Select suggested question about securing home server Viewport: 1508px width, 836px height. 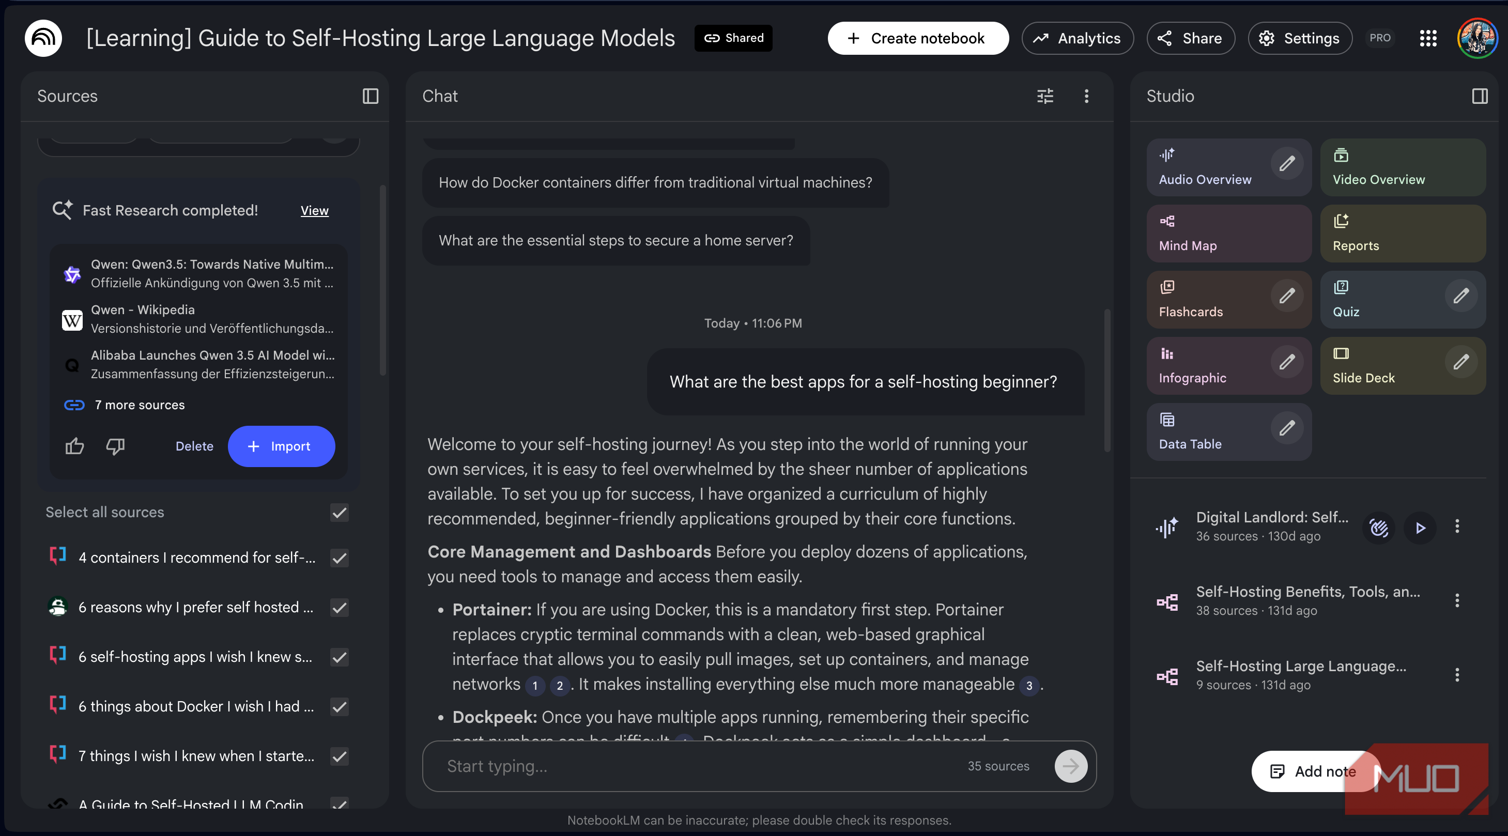pyautogui.click(x=616, y=241)
